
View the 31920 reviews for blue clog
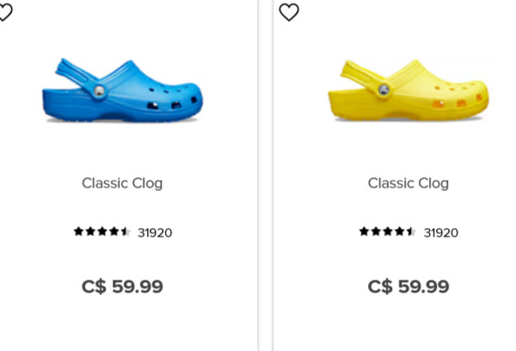pyautogui.click(x=155, y=233)
